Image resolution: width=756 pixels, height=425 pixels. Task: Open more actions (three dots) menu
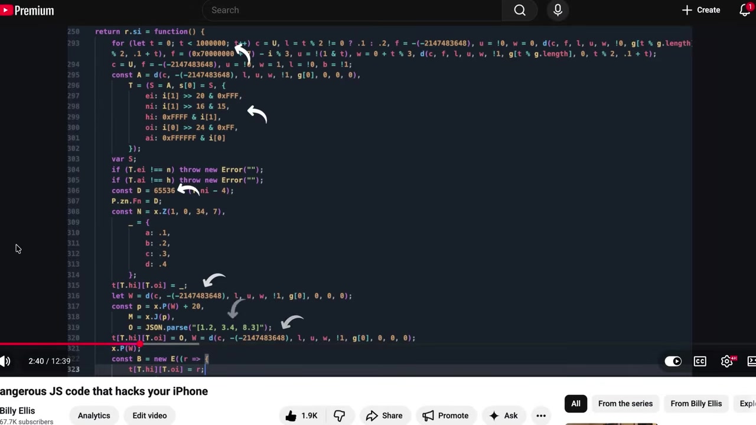(x=541, y=416)
